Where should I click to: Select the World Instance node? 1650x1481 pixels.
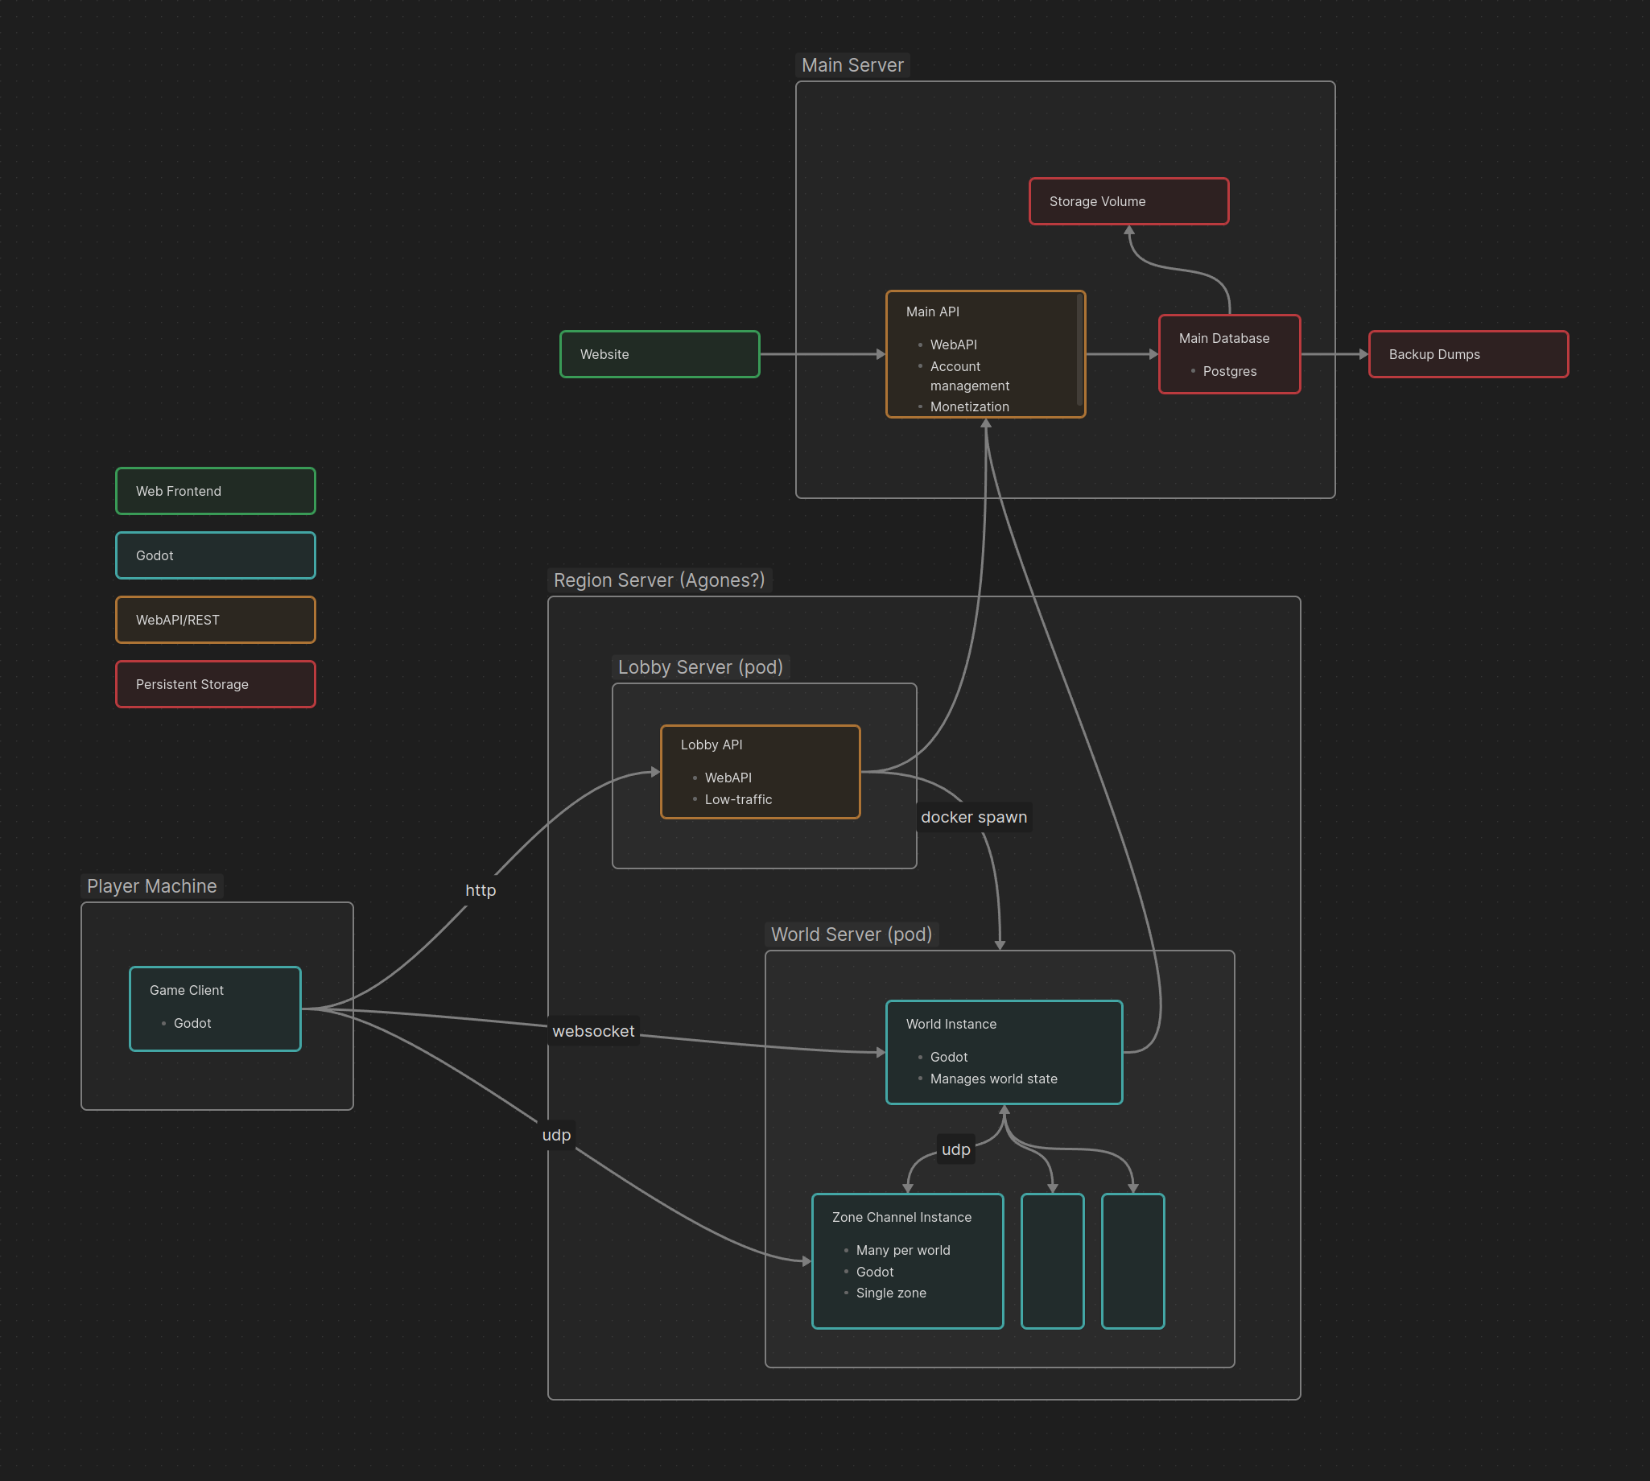coord(1003,1051)
